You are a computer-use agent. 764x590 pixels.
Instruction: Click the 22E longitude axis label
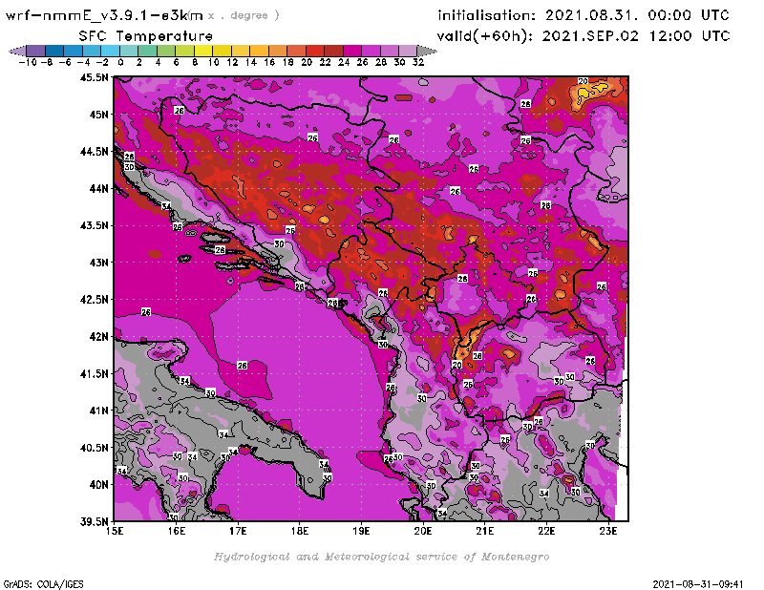546,531
